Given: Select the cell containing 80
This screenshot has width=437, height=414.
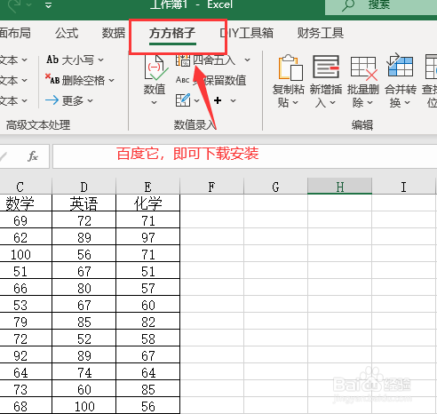Looking at the screenshot, I should [83, 288].
